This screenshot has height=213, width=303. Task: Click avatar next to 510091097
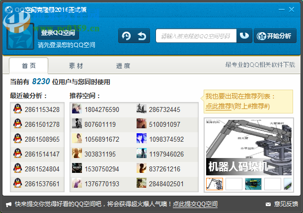click(142, 123)
